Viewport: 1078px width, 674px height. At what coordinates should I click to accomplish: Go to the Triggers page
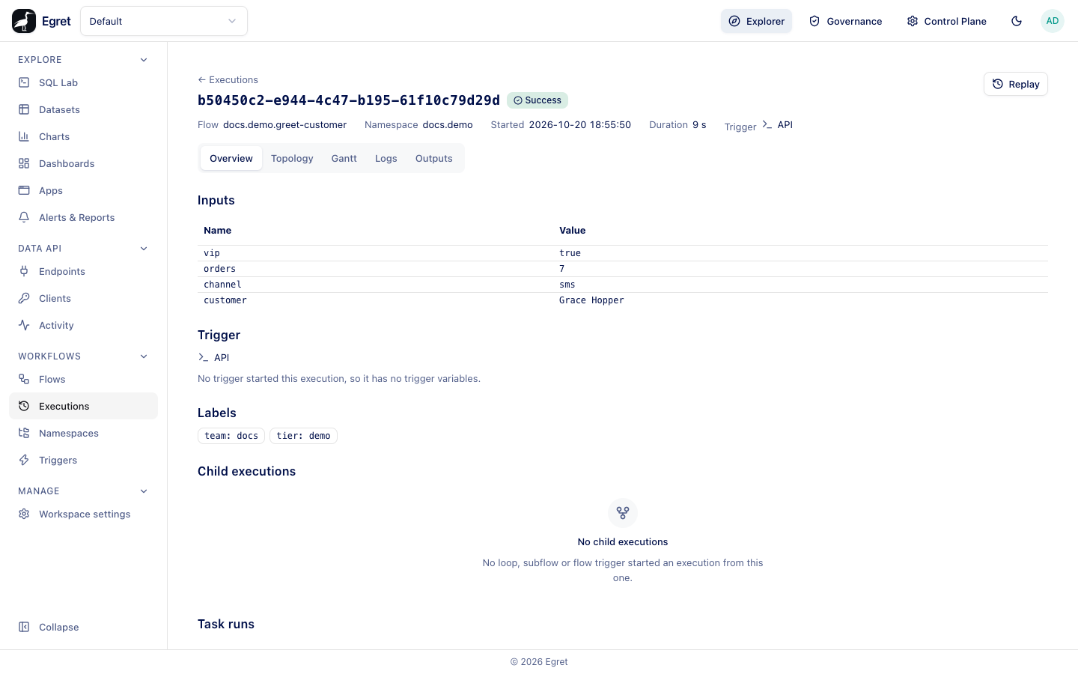(83, 460)
